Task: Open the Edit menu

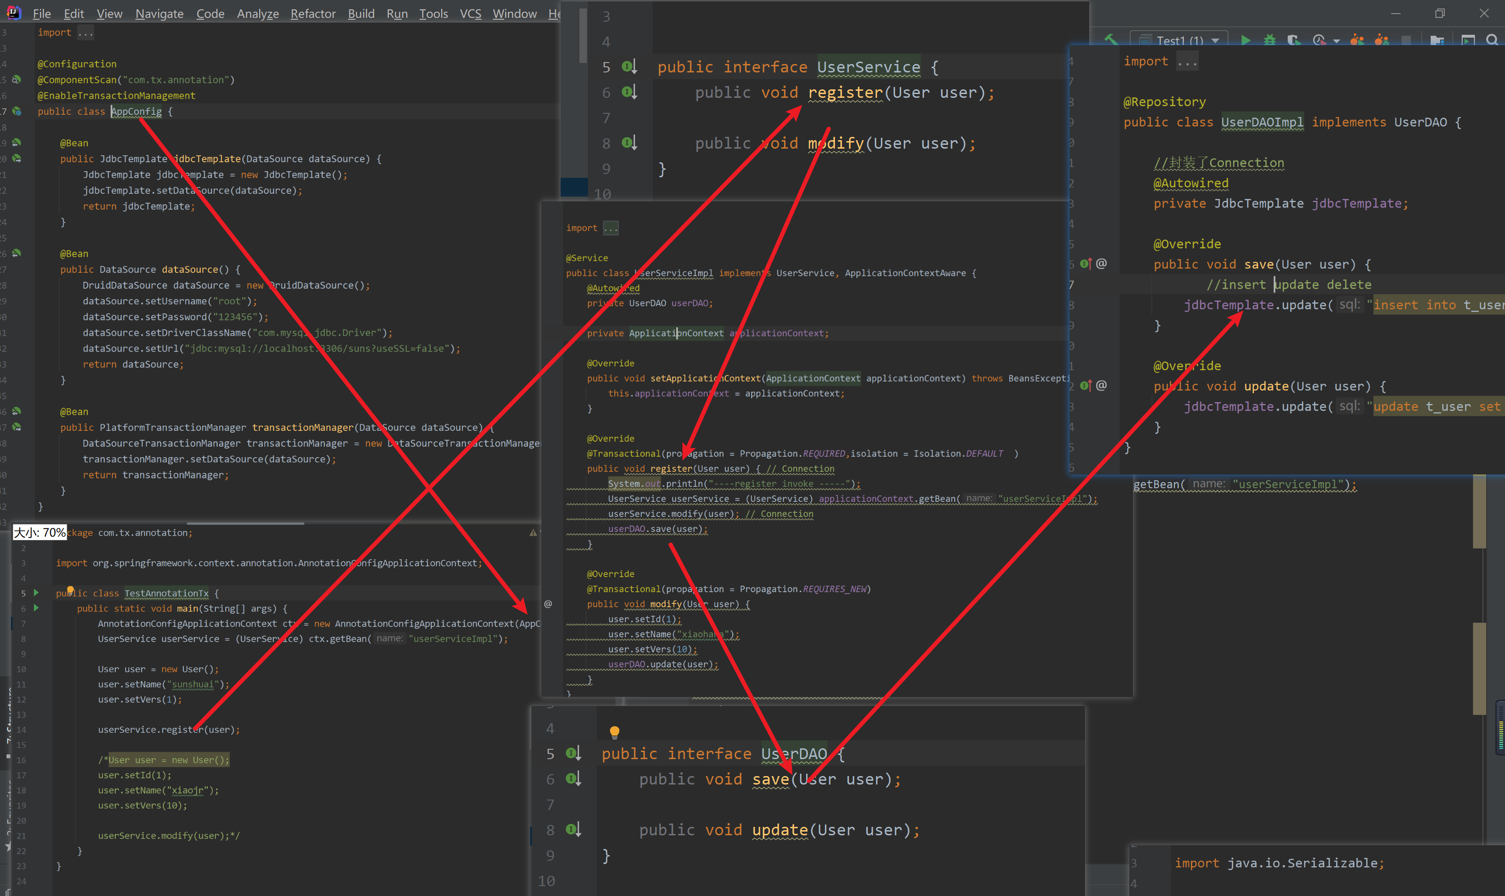Action: [74, 13]
